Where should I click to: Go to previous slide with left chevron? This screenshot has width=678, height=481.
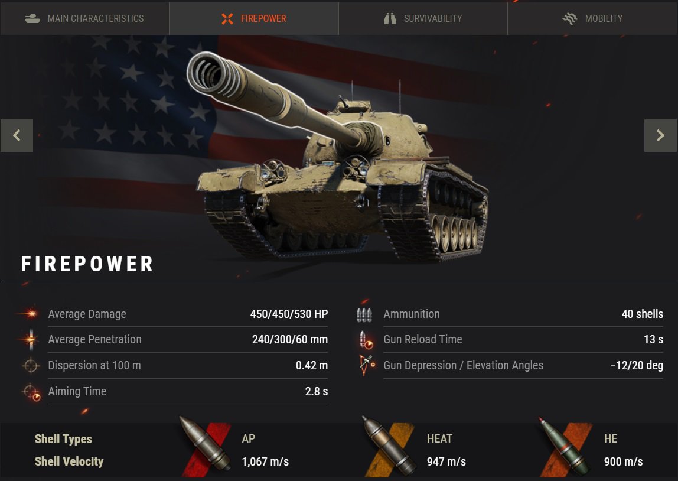[17, 135]
